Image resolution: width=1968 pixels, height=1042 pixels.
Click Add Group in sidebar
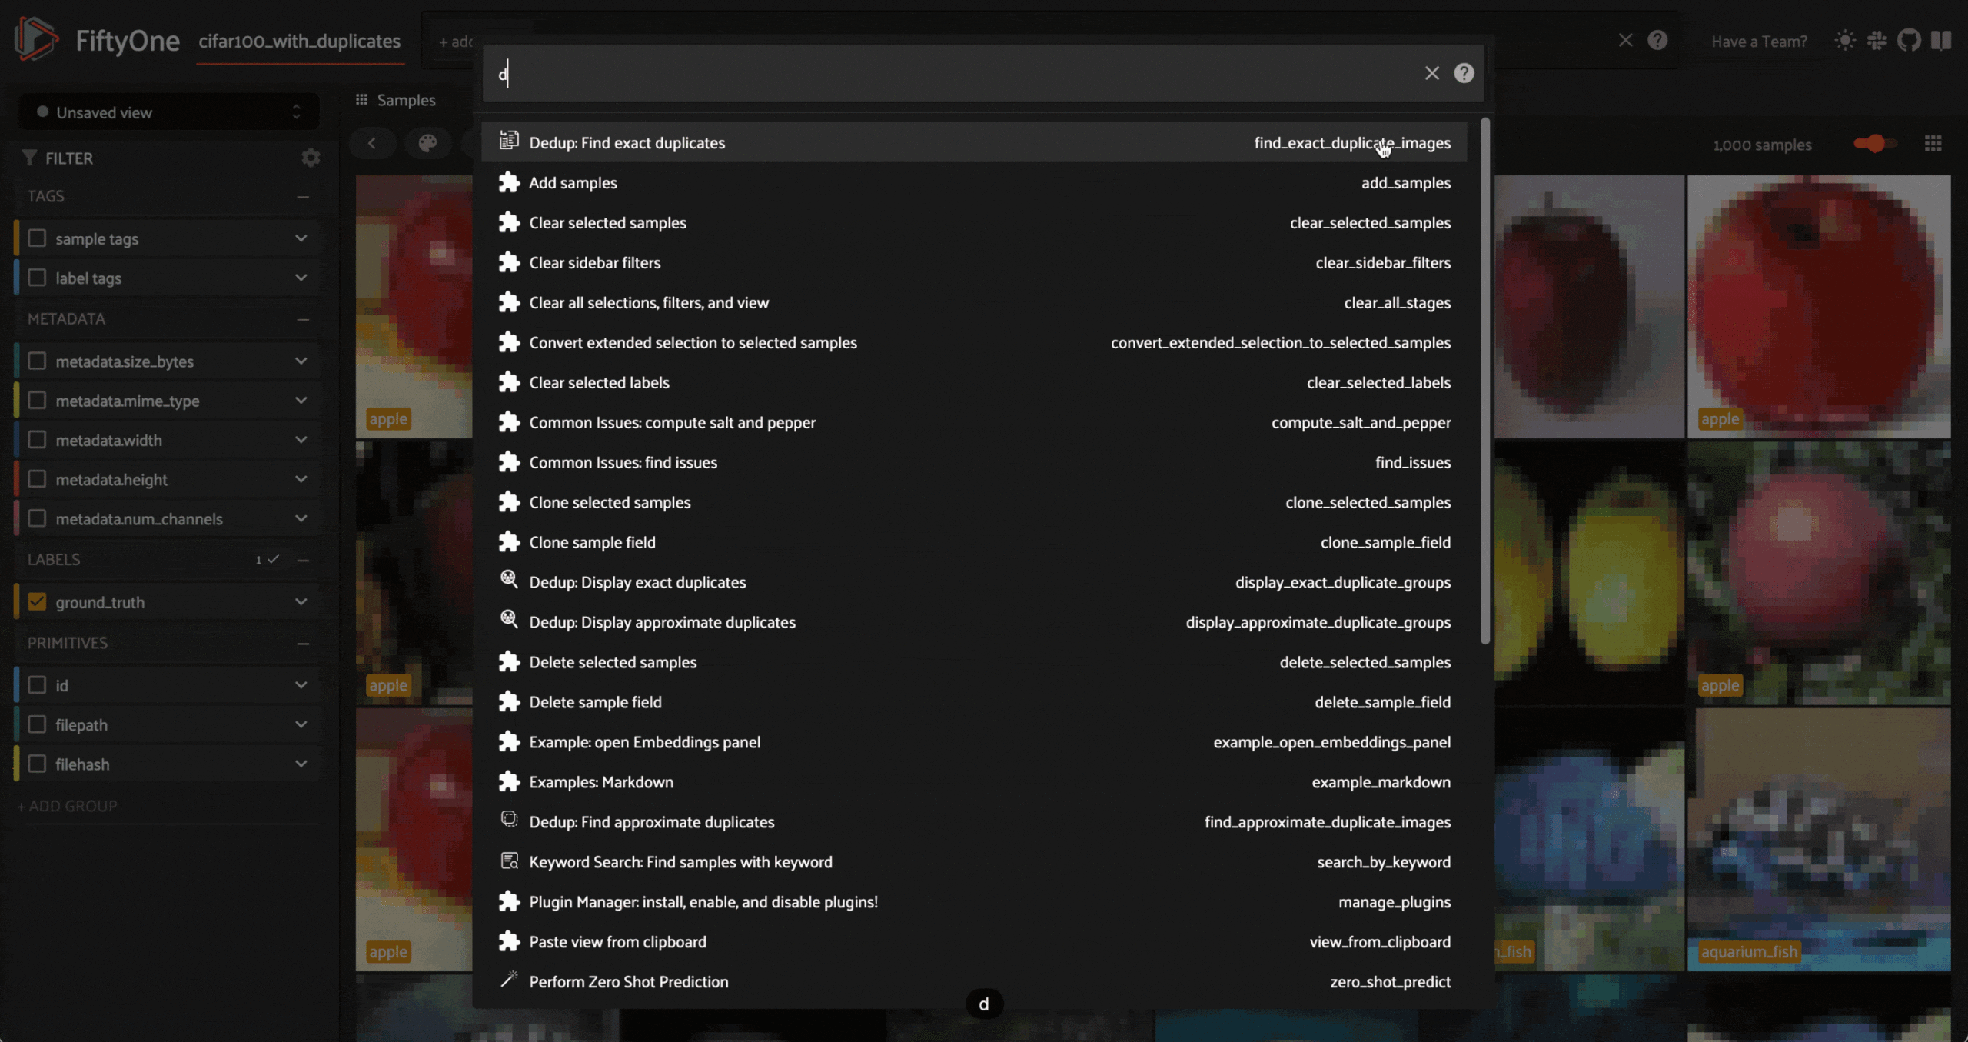pyautogui.click(x=68, y=806)
